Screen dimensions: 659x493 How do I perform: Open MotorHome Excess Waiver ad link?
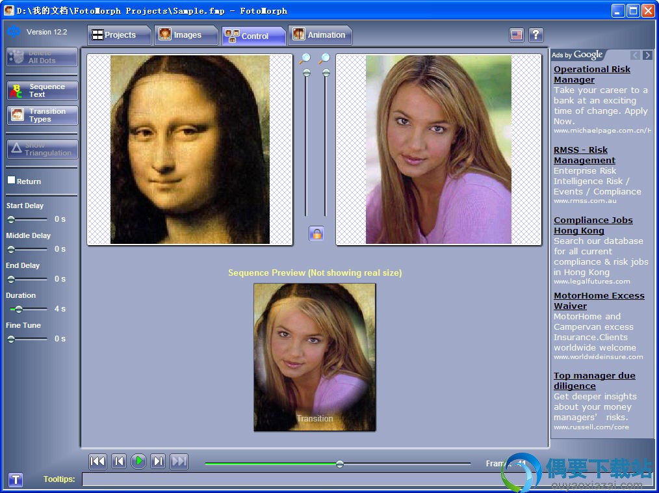point(599,300)
